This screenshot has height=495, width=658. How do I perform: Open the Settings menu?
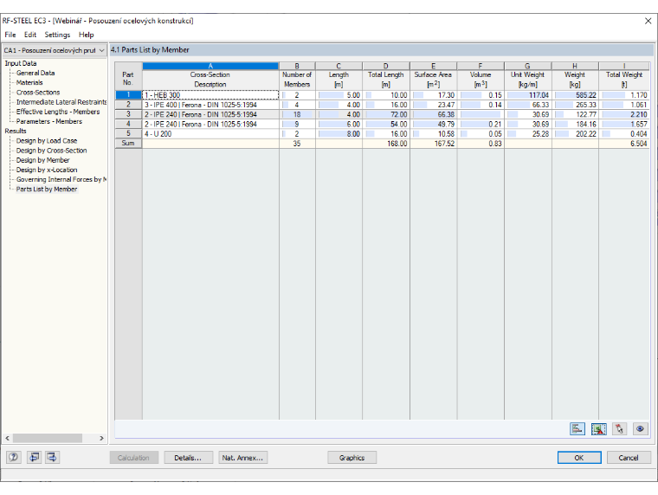(x=57, y=35)
